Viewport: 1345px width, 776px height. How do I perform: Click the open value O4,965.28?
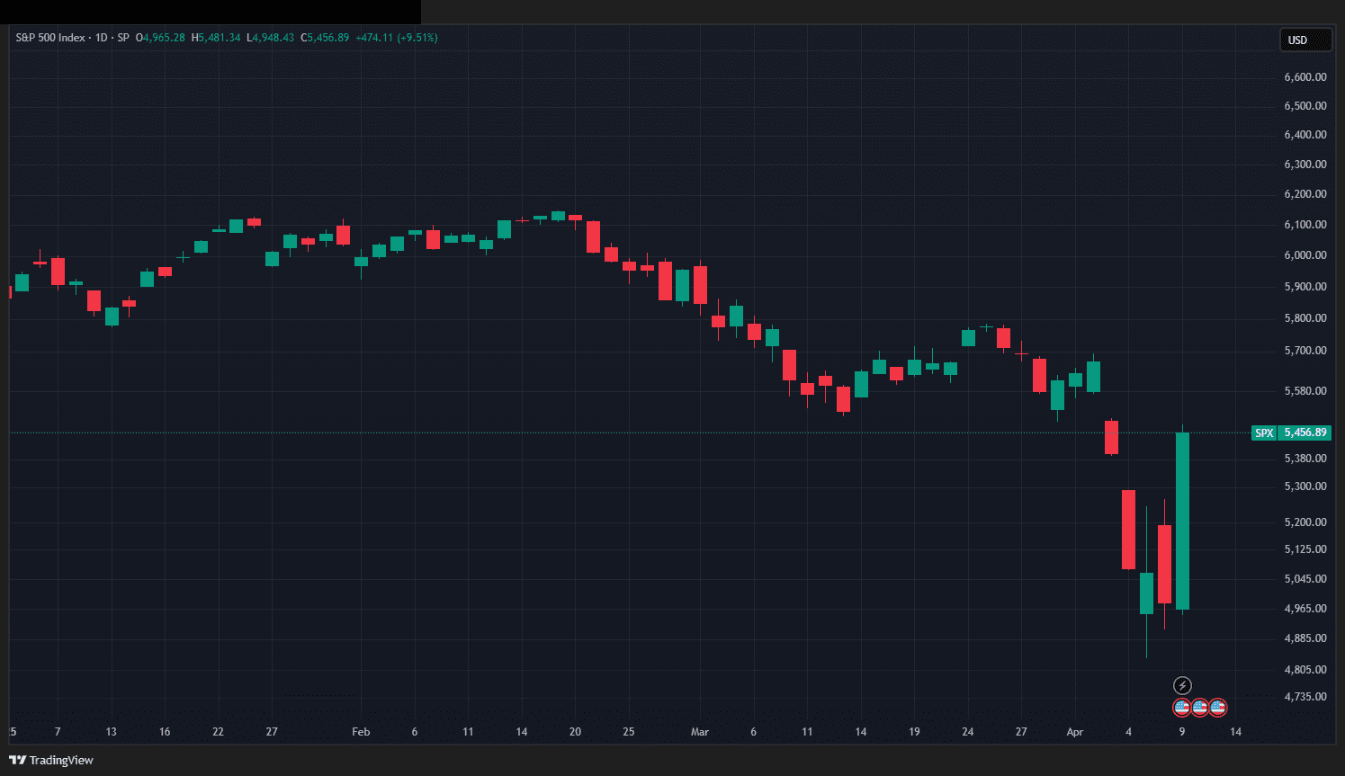pos(160,38)
